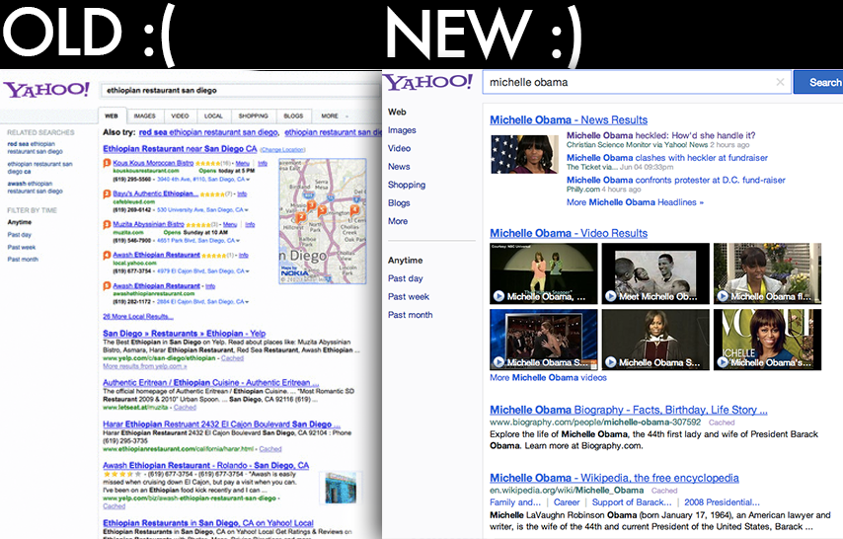843x539 pixels.
Task: Open the Michelle Obama news photo thumbnail
Action: tap(524, 154)
